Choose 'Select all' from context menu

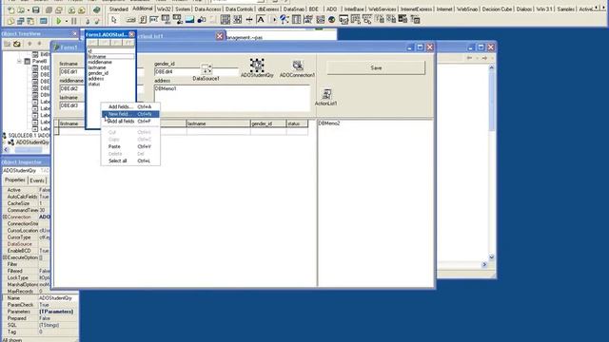coord(130,161)
